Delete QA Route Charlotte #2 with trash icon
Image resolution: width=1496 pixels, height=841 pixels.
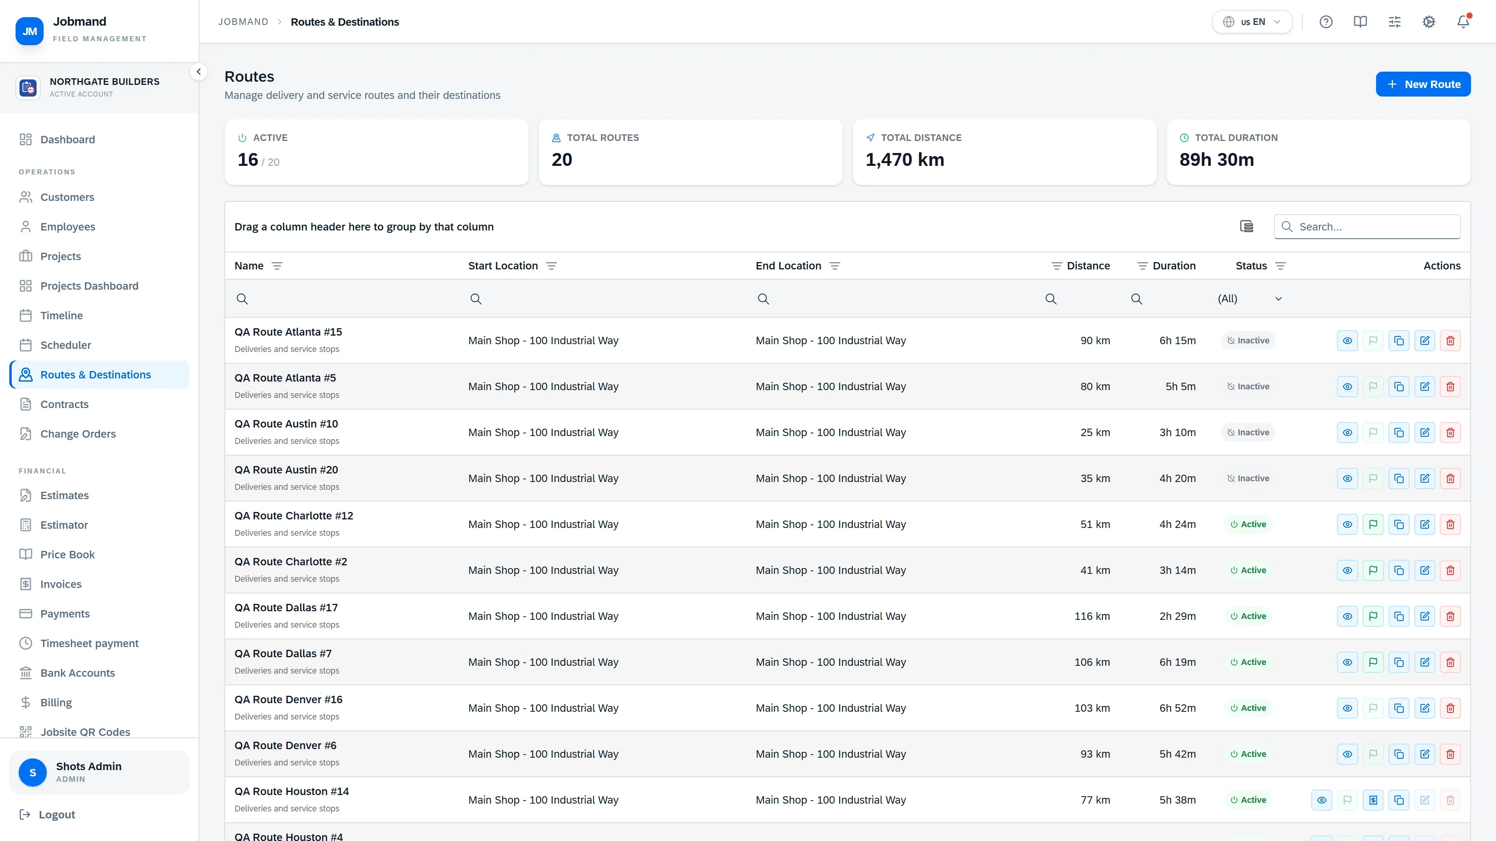pos(1450,570)
